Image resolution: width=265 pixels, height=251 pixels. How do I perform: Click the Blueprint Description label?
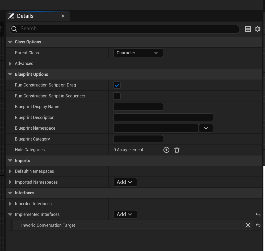tap(35, 117)
